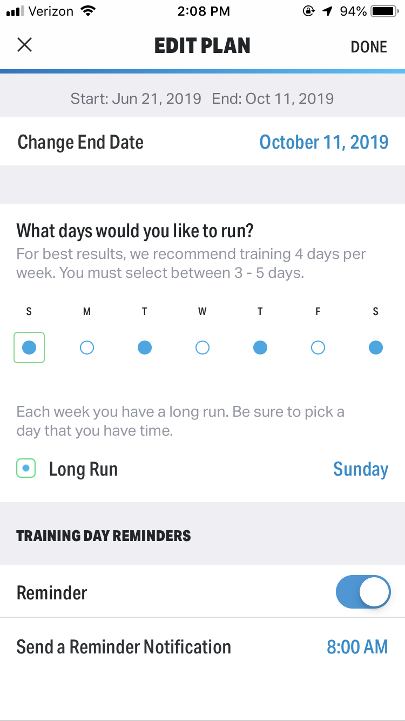Select Monday as a run day
The width and height of the screenshot is (405, 721).
point(87,348)
